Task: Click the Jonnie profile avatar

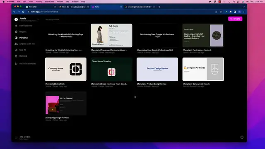Action: (x=16, y=19)
